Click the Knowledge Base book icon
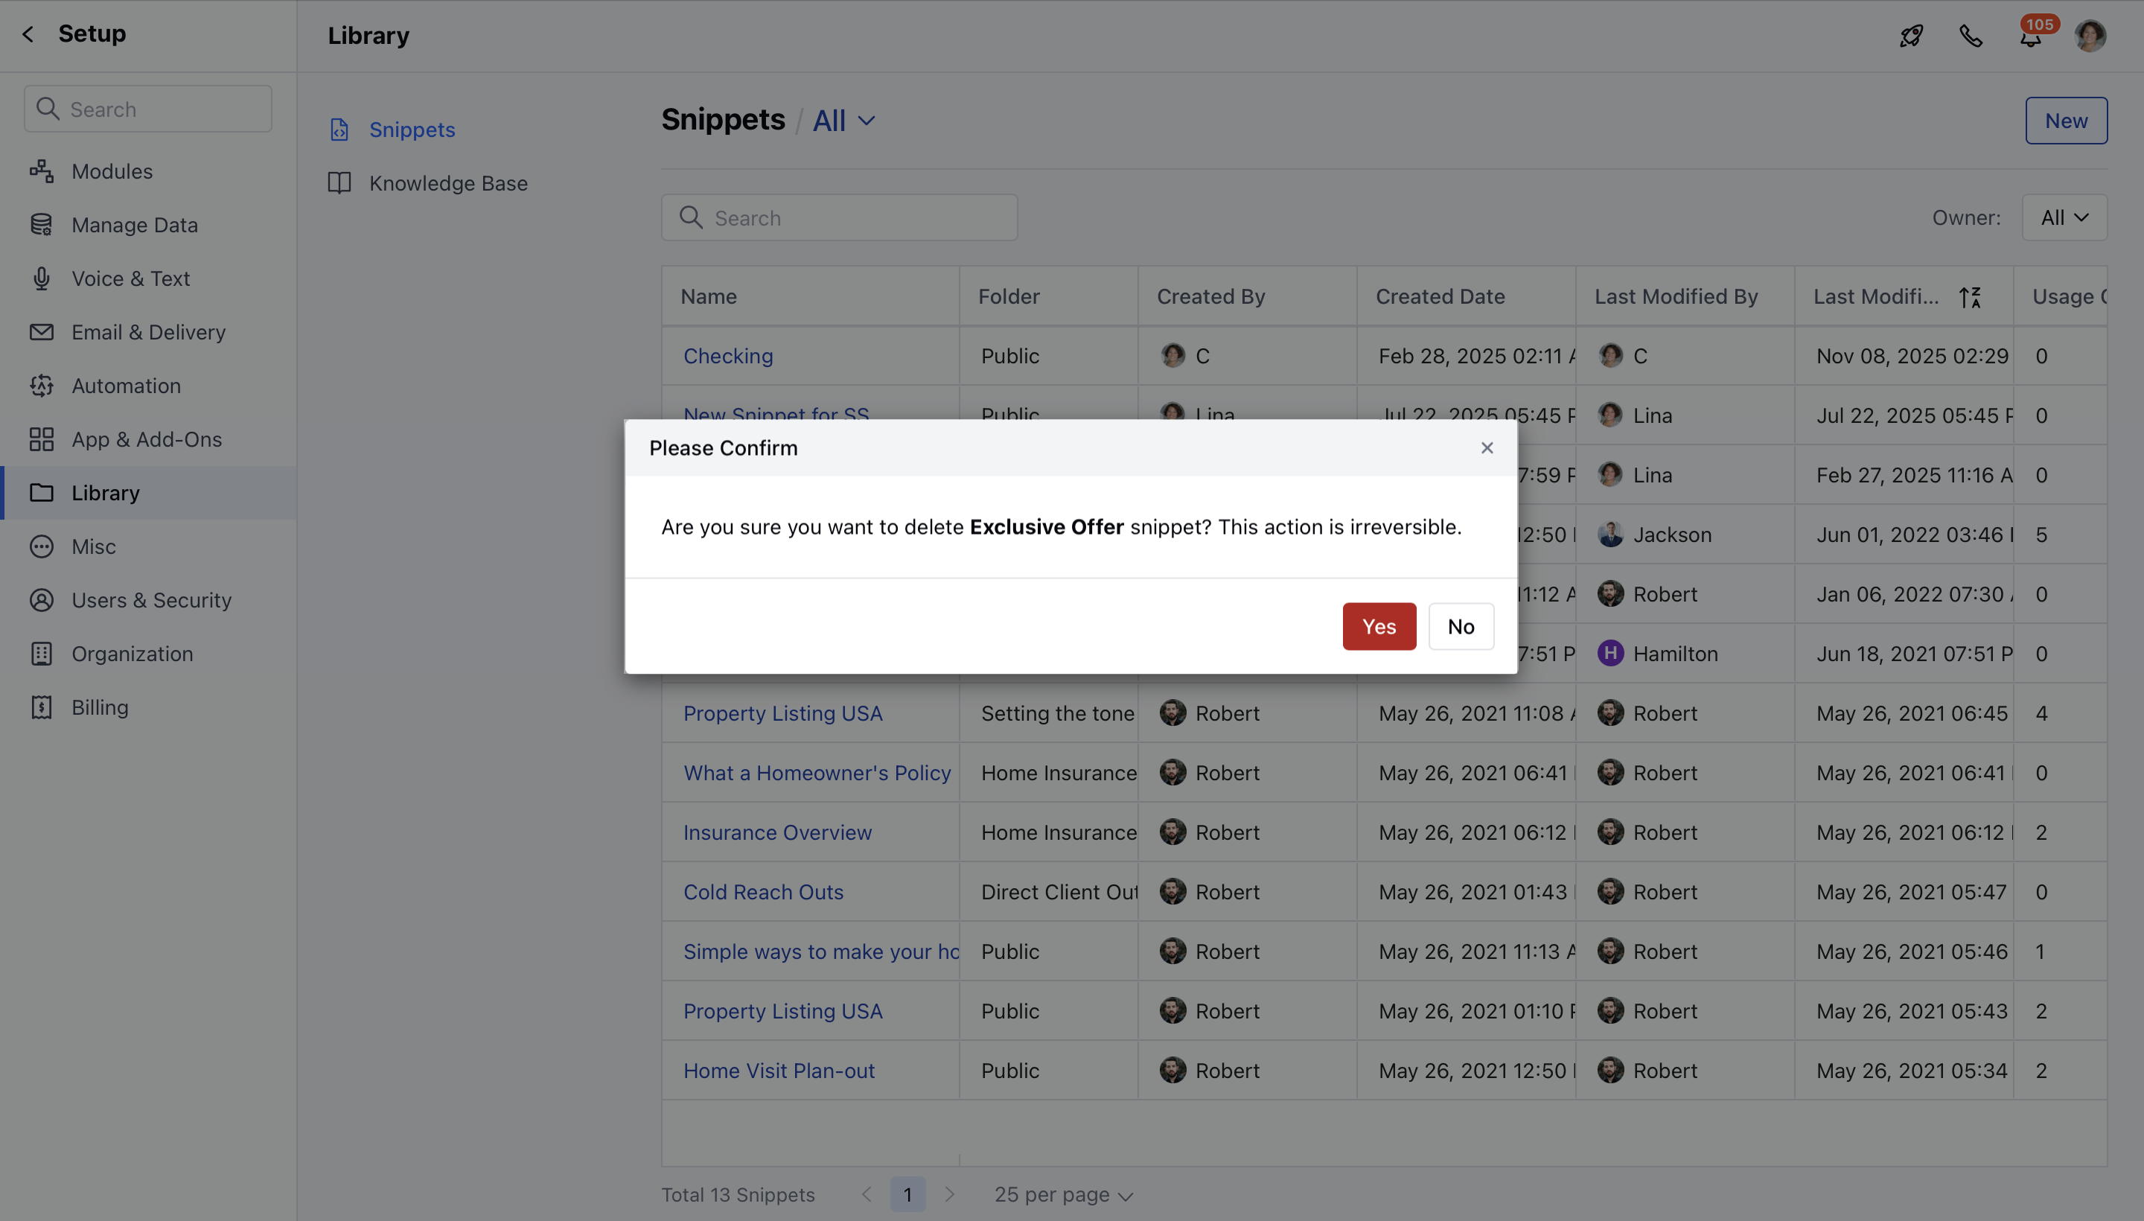 (339, 183)
